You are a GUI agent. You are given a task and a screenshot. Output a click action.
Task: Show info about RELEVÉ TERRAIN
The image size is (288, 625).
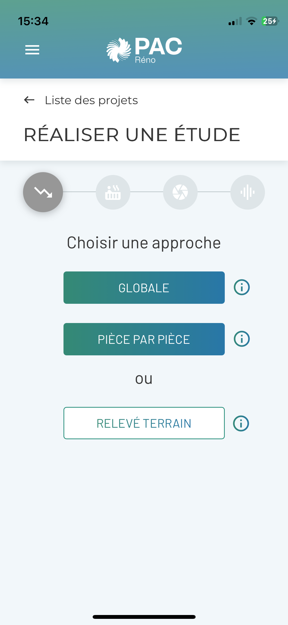241,423
